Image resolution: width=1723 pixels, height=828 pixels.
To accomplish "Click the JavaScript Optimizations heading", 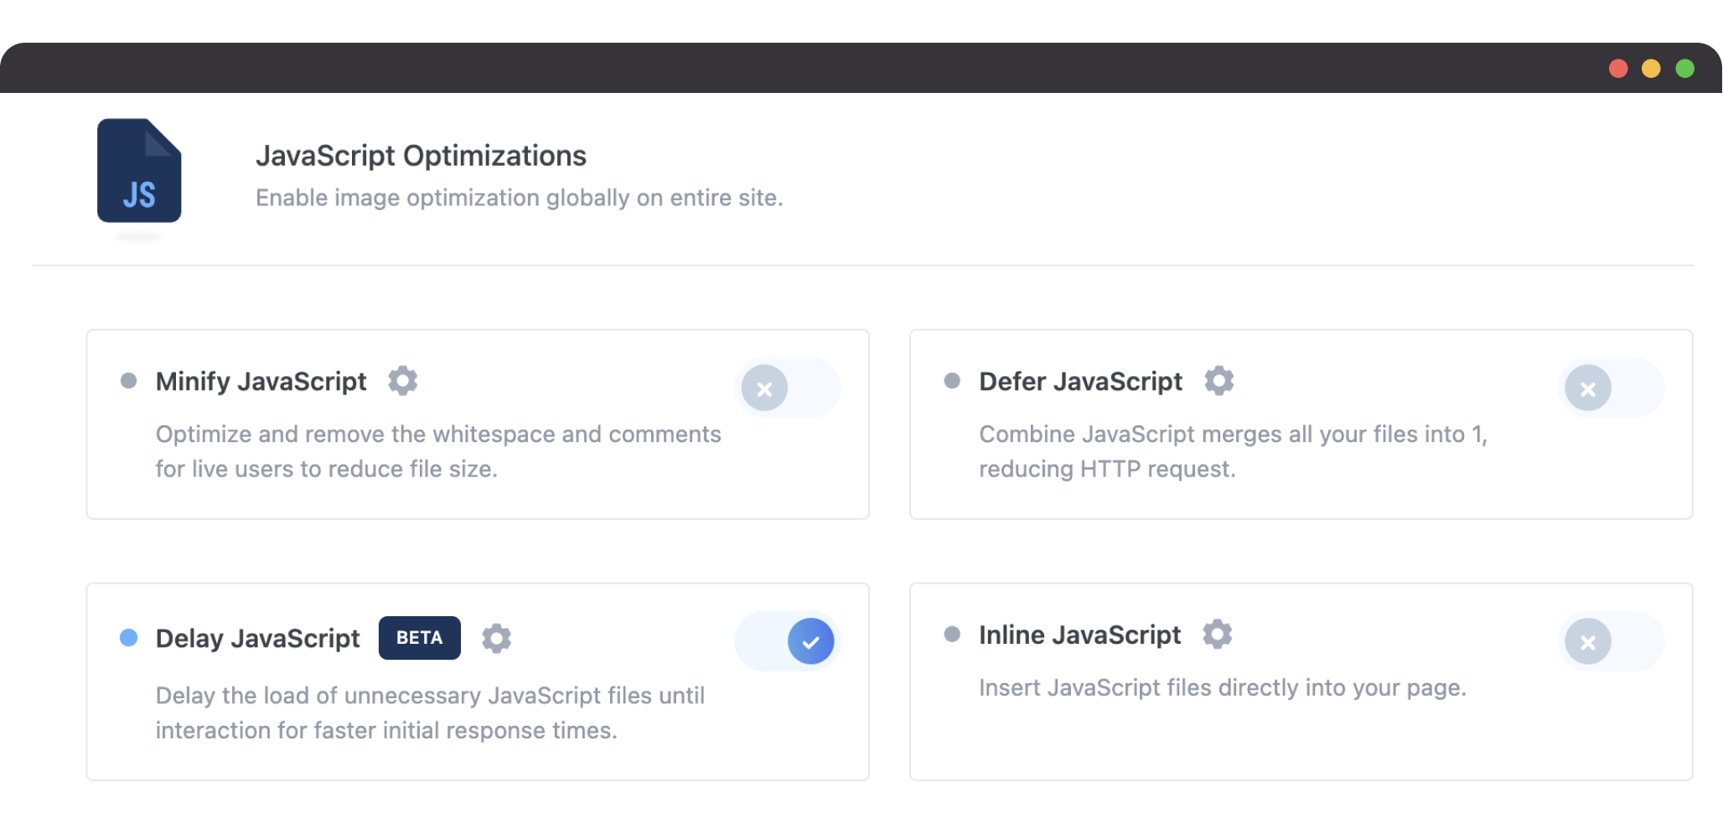I will (421, 157).
